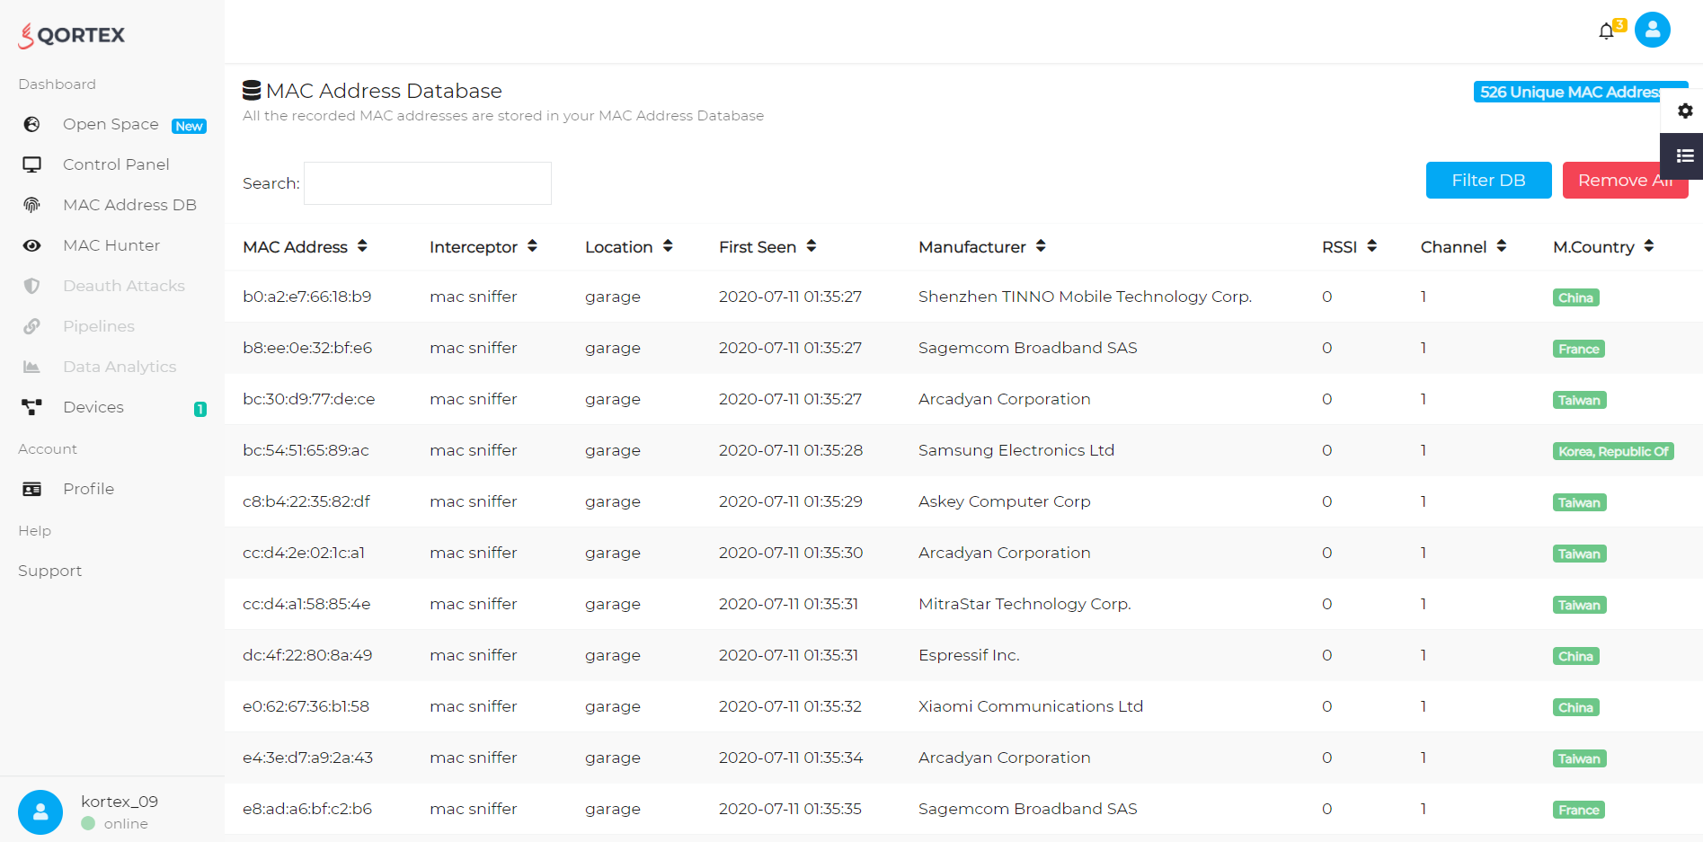Click the Devices network icon
The height and width of the screenshot is (842, 1703).
point(31,407)
